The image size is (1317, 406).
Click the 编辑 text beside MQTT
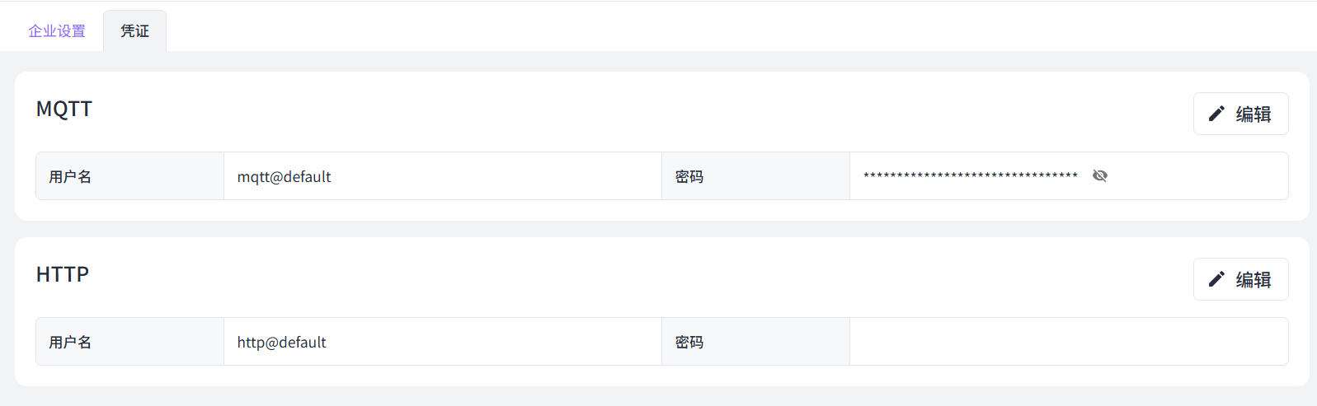coord(1254,114)
